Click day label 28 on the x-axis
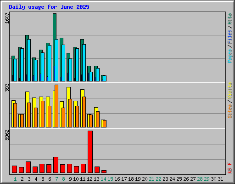This screenshot has height=184, width=235. (x=200, y=179)
